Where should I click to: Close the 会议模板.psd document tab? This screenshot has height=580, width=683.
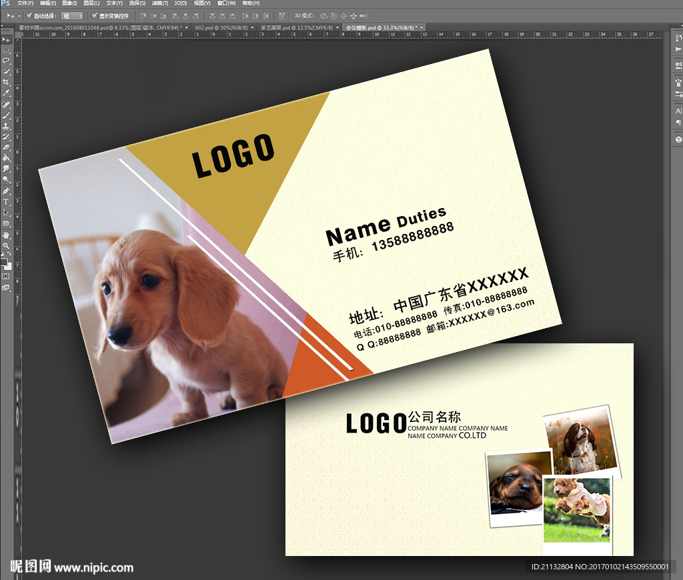(x=420, y=27)
